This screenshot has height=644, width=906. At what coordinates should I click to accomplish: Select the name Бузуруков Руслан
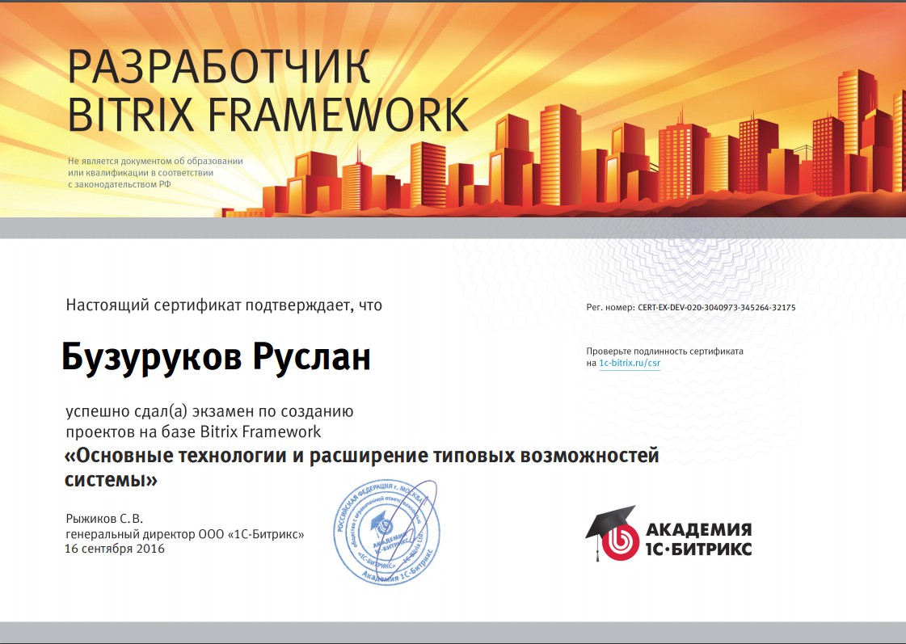(216, 357)
